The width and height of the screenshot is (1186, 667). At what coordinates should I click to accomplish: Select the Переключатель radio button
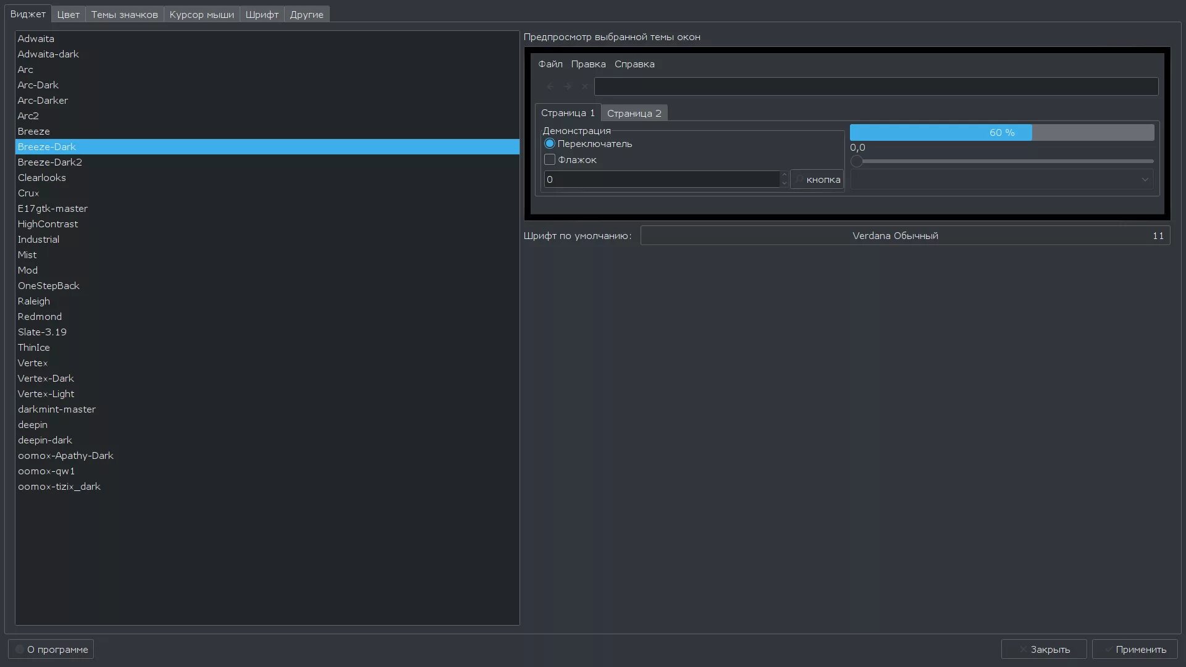tap(550, 143)
